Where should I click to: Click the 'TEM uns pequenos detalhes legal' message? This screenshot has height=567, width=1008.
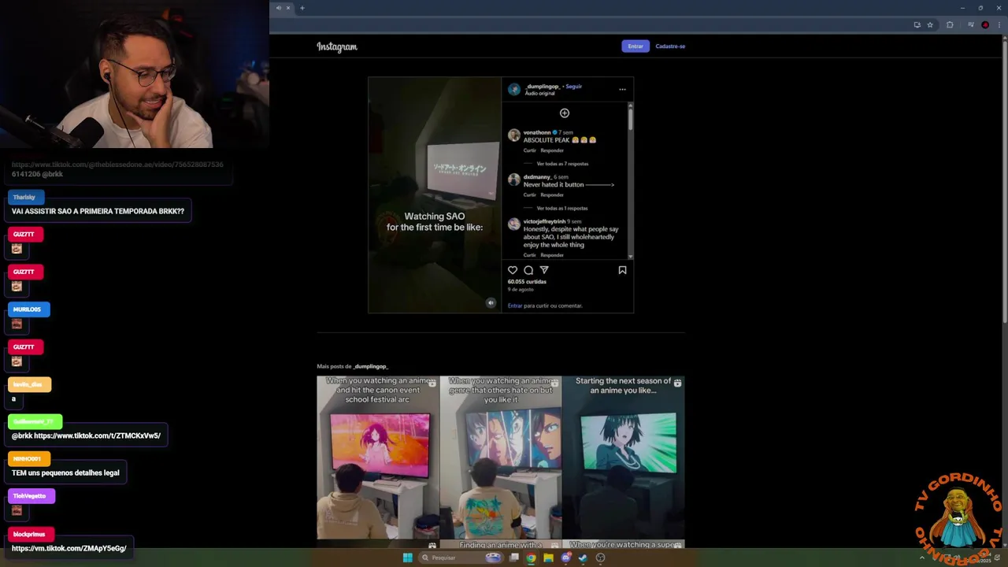tap(65, 472)
